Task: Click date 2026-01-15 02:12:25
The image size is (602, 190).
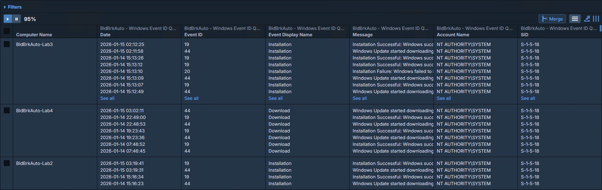Action: 122,45
